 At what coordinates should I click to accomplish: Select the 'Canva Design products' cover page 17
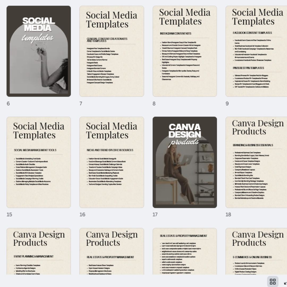pyautogui.click(x=185, y=162)
